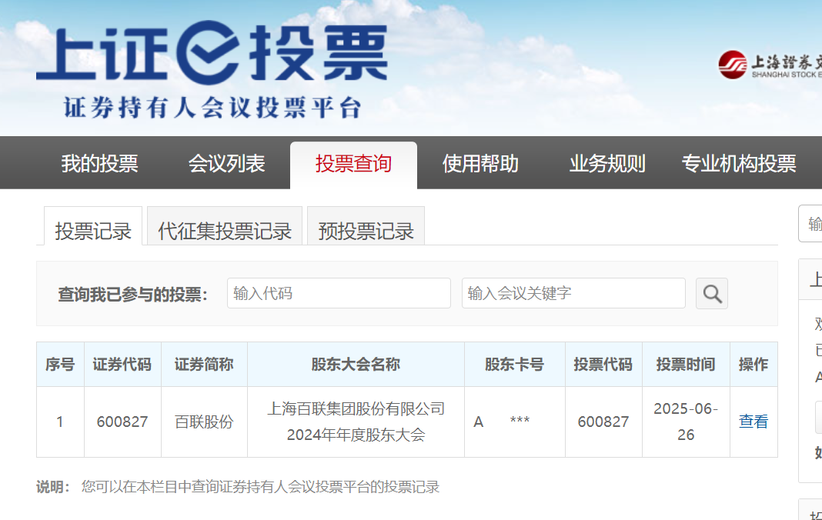Image resolution: width=822 pixels, height=520 pixels.
Task: Click the 股东大会名称 column header
Action: point(356,365)
